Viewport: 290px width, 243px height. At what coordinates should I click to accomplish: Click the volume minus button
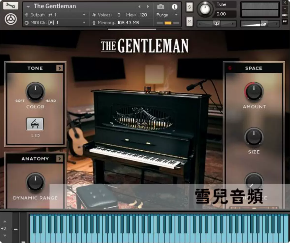244,24
